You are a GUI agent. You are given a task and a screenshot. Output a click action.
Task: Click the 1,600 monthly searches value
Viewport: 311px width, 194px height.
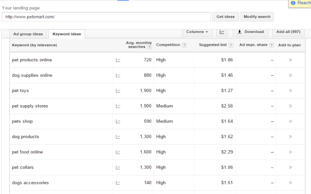[146, 152]
